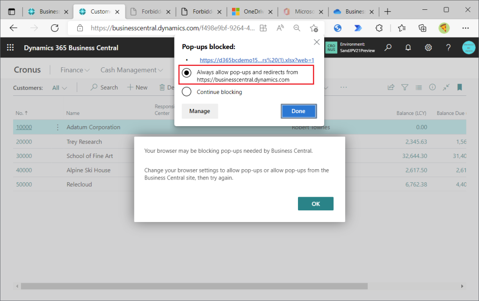The height and width of the screenshot is (301, 479).
Task: Switch to the Microsoft Office tab
Action: [x=304, y=12]
